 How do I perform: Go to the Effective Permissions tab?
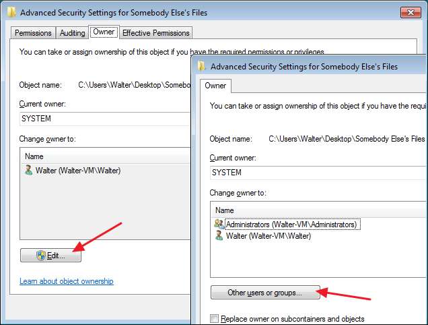click(156, 32)
